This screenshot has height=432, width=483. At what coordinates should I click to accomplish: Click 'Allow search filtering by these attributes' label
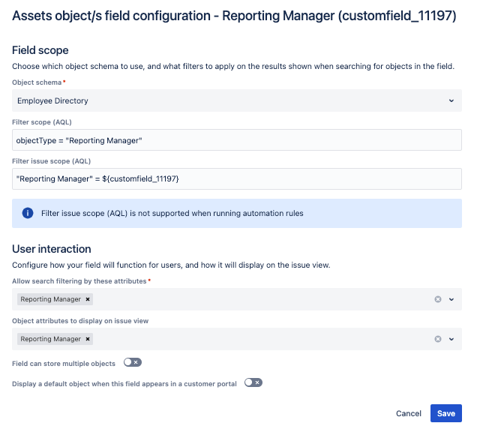click(79, 281)
